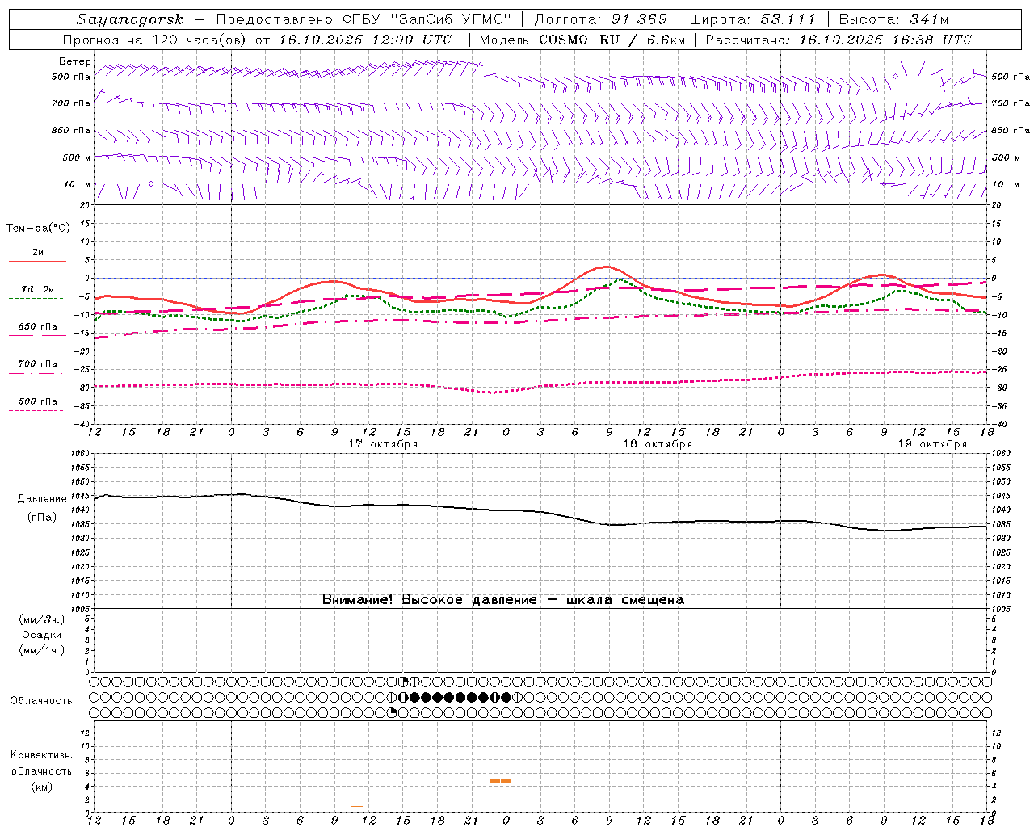Click the Td 2м dew point legend entry

click(37, 289)
